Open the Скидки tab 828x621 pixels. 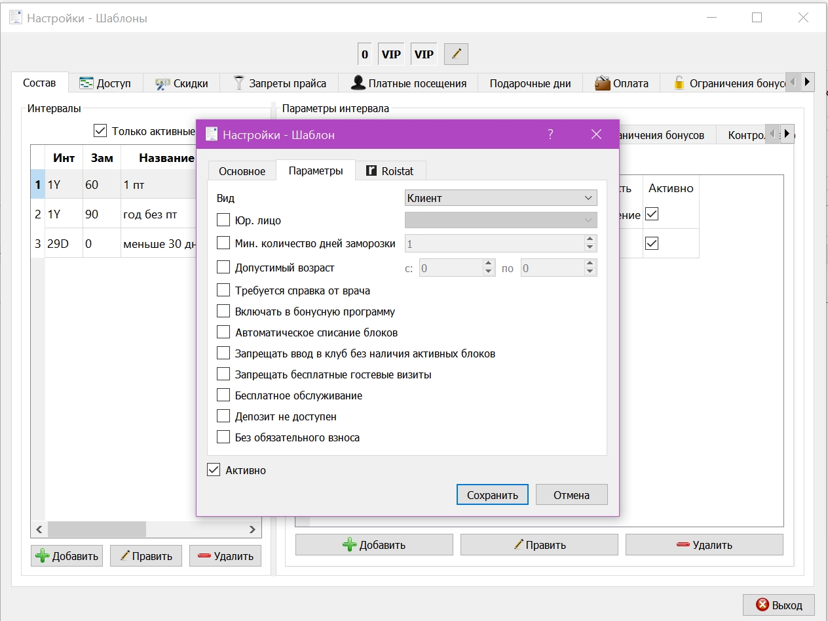coord(181,83)
